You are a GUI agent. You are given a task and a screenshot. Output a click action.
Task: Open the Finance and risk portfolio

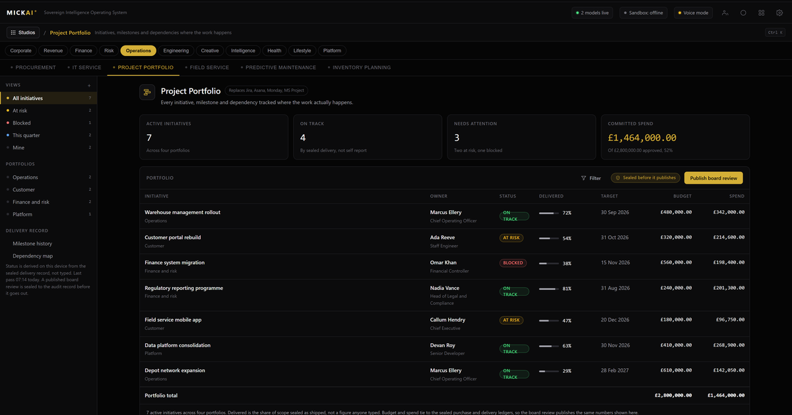click(48, 202)
